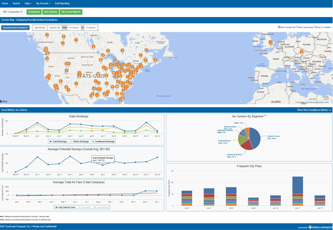Click the pin numbered 6 in southern Nevada
Image resolution: width=333 pixels, height=230 pixels.
[x=60, y=81]
